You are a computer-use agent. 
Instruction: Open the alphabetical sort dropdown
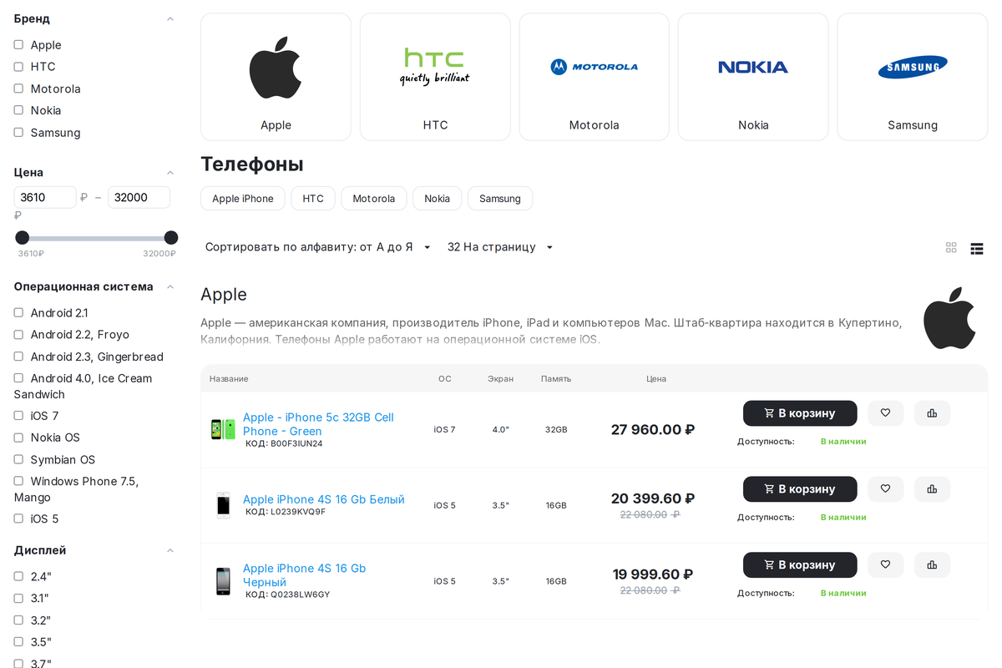(x=318, y=247)
